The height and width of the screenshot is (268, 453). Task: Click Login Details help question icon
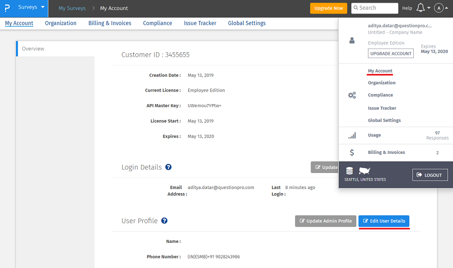[169, 167]
